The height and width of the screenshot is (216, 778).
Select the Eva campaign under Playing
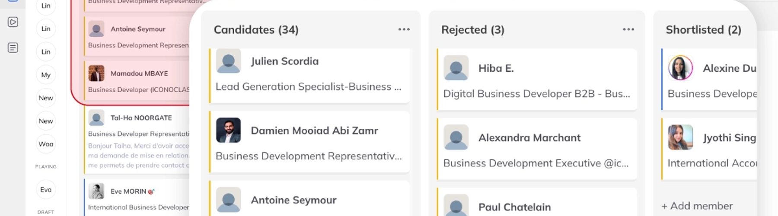(46, 190)
